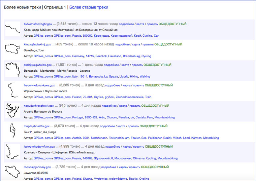Click 'править' for the rbqsdajdjohineiy.gpx track
Image resolution: width=256 pixels, height=181 pixels.
click(135, 167)
